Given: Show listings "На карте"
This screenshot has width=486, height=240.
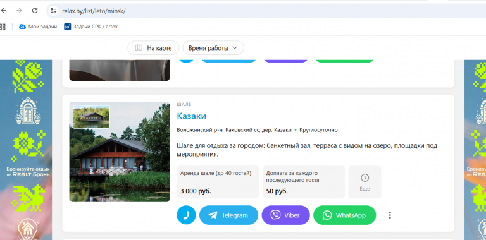Looking at the screenshot, I should coord(153,48).
